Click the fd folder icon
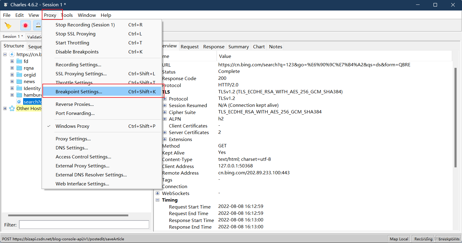 [19, 61]
